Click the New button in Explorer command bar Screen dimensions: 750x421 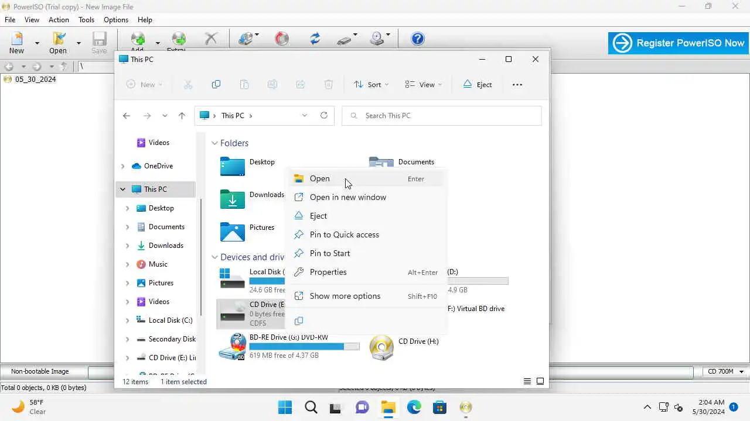[144, 84]
